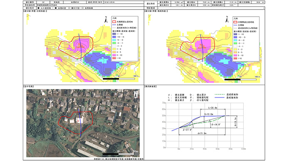Click the black-and-white scale bar on the left map

[119, 79]
